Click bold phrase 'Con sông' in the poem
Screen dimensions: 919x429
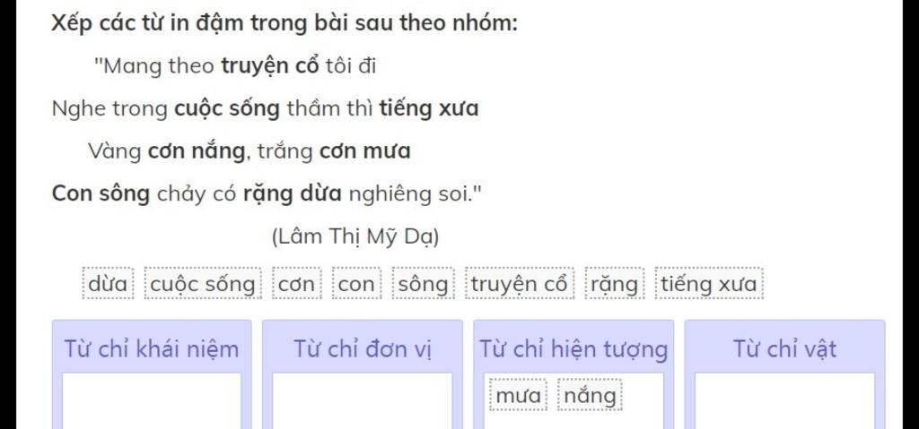click(x=101, y=193)
